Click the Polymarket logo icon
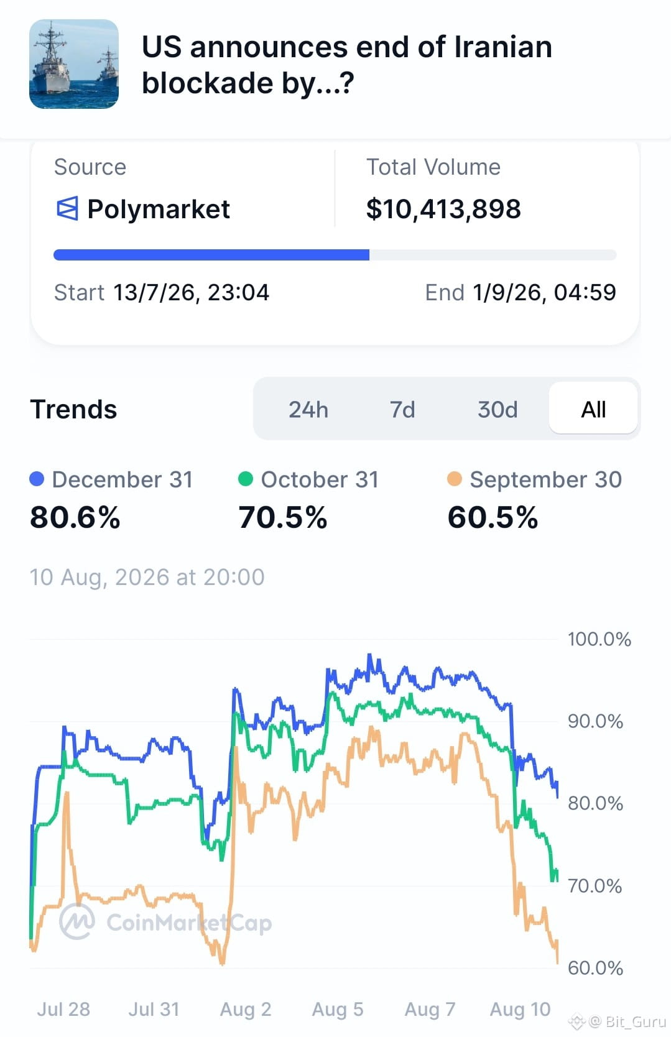Viewport: 671px width, 1037px height. pos(67,209)
